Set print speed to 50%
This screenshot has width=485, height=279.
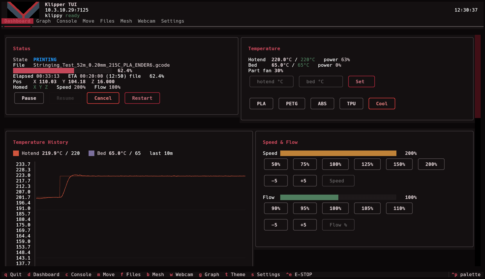point(276,164)
